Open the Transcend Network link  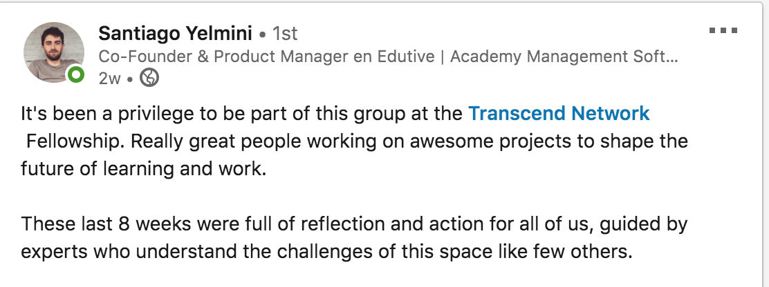pos(559,113)
